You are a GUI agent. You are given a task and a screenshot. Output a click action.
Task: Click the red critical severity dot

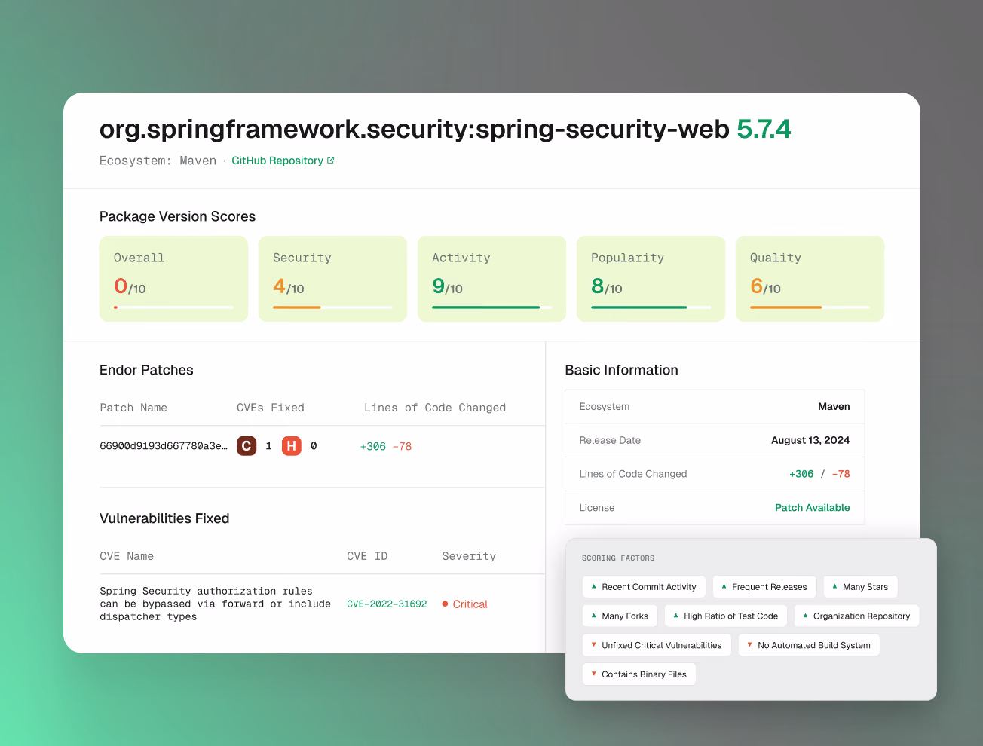click(446, 604)
